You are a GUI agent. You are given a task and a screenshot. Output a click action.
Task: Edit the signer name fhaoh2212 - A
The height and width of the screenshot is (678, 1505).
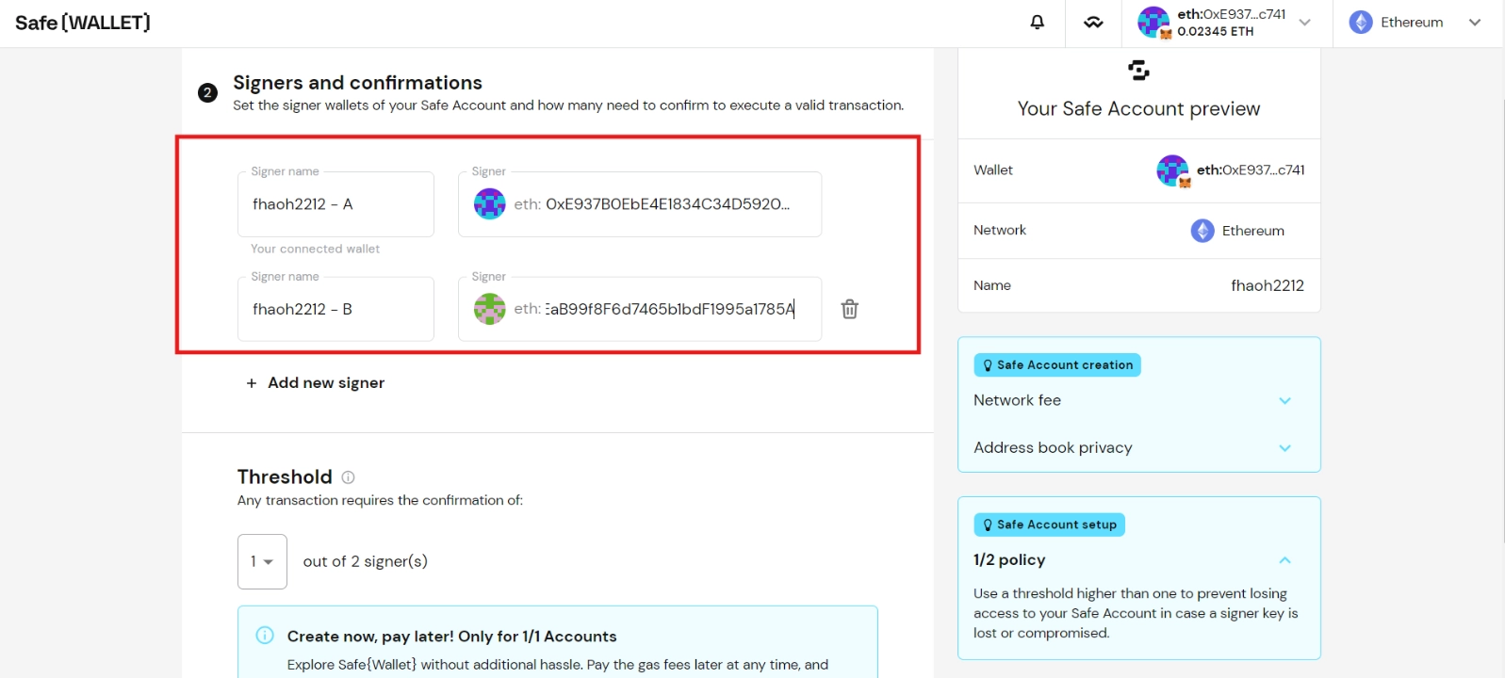335,204
